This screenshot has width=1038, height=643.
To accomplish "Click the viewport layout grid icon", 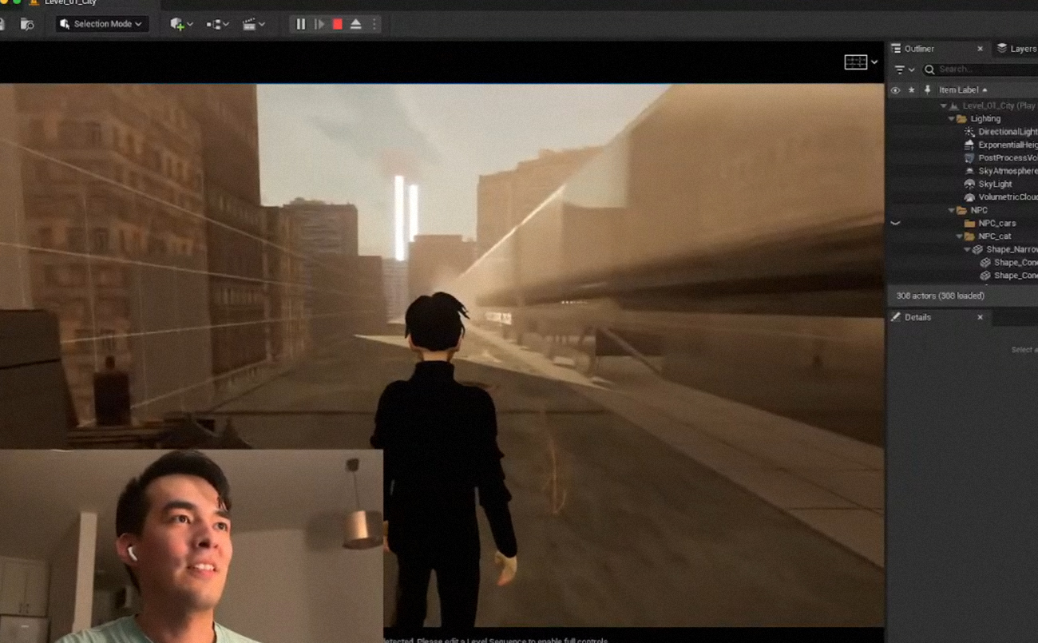I will click(x=855, y=62).
